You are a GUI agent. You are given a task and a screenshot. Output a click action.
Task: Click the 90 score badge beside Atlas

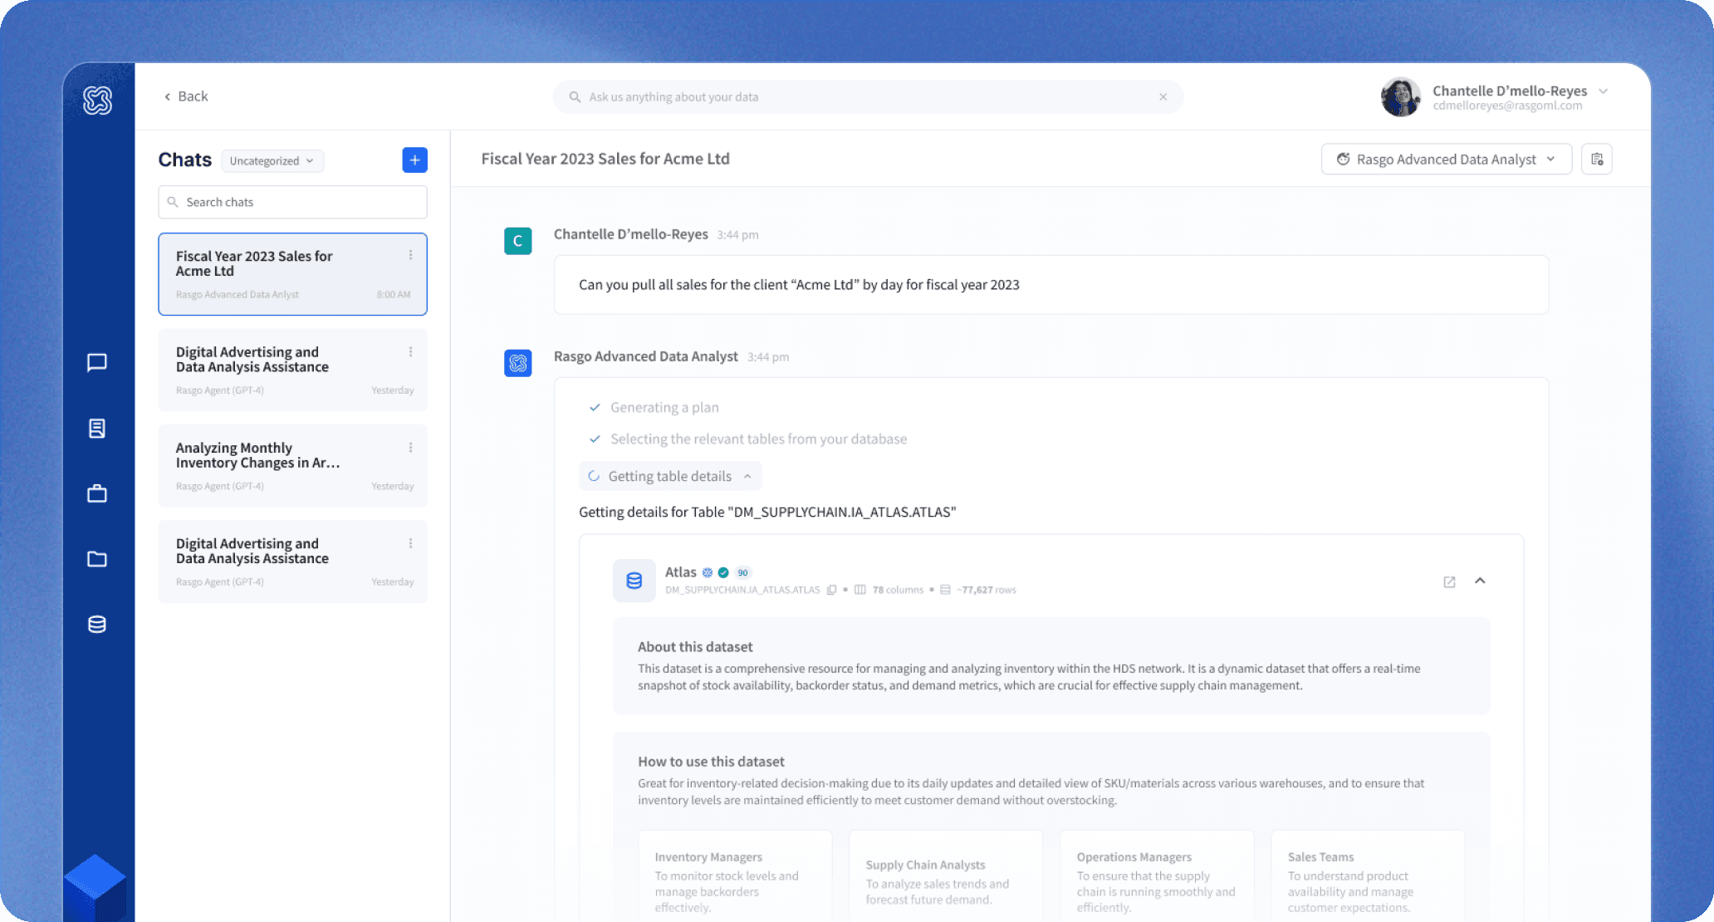[x=743, y=572]
